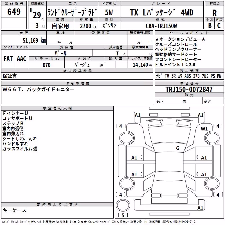Viewport: 225px width, 225px height.
Task: Select 電動格納サードシート line
Action: click(176, 54)
